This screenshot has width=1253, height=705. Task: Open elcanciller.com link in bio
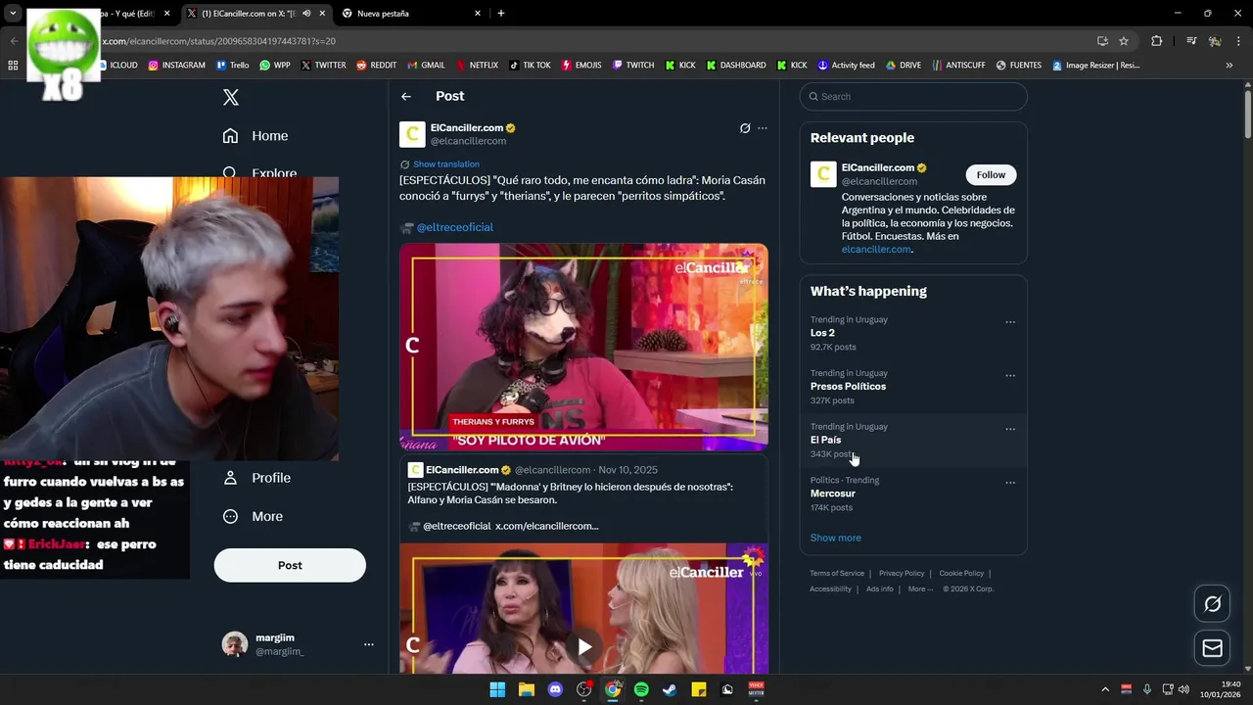(x=875, y=250)
